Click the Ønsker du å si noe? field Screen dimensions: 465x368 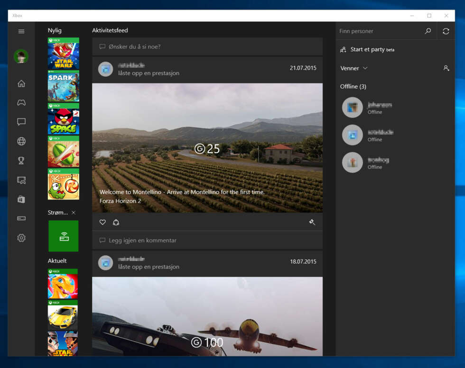pyautogui.click(x=207, y=46)
